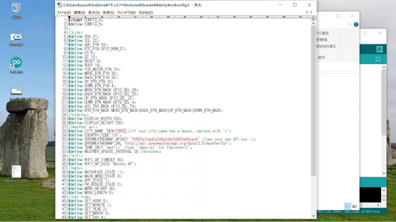Viewport: 396px width, 222px height.
Task: Click the //set time comment line
Action: point(79,197)
